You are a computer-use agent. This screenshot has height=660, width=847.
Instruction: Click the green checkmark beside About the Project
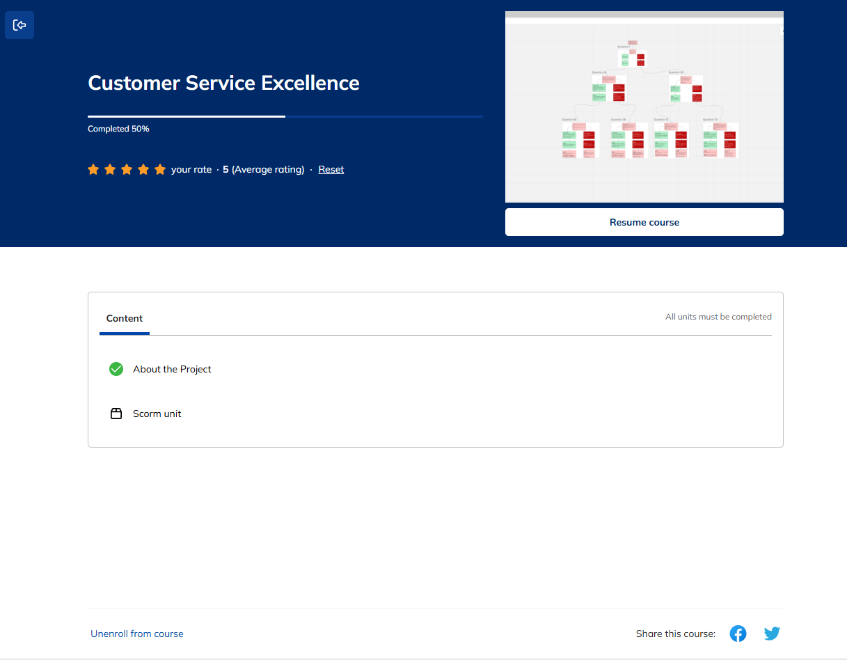click(x=116, y=369)
